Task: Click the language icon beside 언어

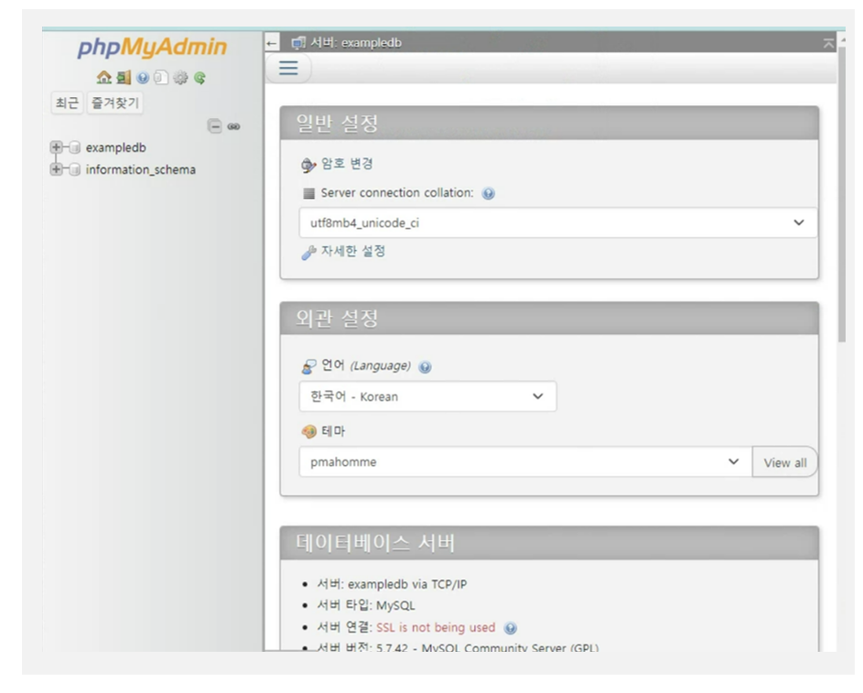Action: click(308, 366)
